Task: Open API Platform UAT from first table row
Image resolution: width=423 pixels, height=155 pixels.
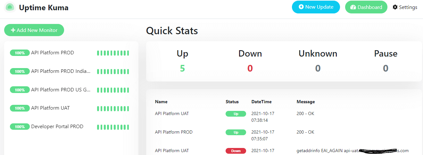Action: [x=172, y=113]
